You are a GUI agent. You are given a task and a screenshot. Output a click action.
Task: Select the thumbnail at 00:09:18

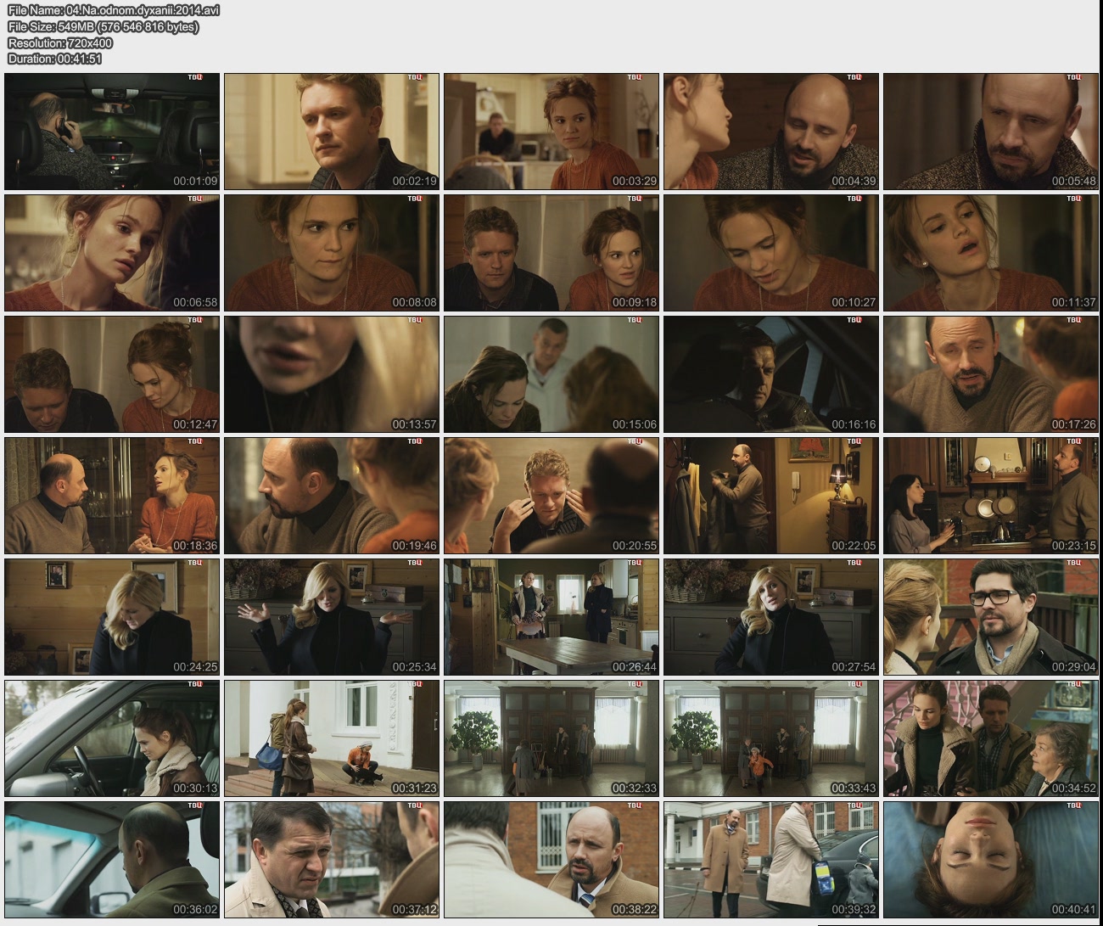(551, 253)
